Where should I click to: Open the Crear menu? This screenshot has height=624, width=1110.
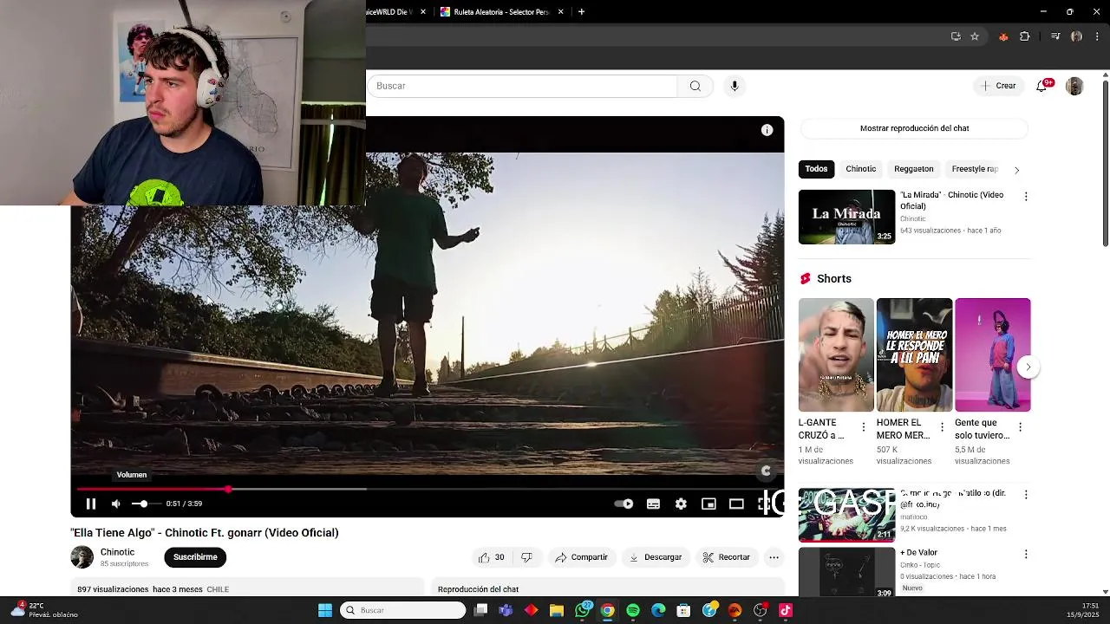click(x=998, y=86)
